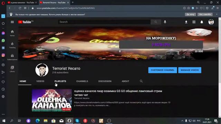Switch to the CHANNELS tab

point(82,81)
